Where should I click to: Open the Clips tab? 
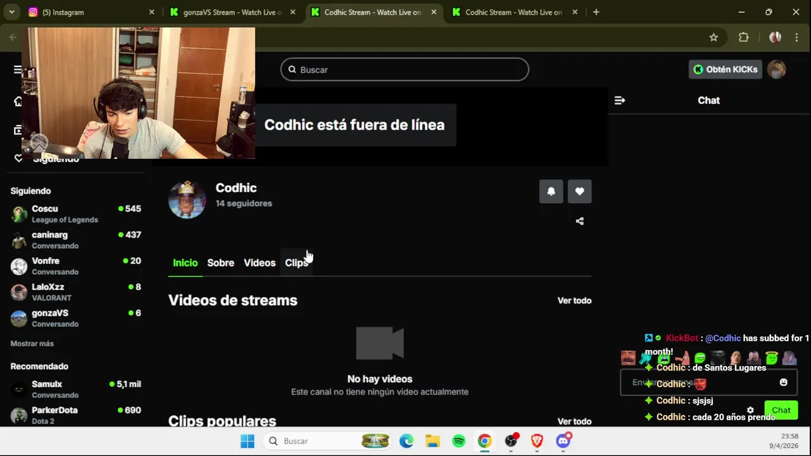[x=297, y=263]
